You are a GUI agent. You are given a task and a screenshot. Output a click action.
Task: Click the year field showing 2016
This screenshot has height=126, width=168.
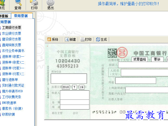66,87
